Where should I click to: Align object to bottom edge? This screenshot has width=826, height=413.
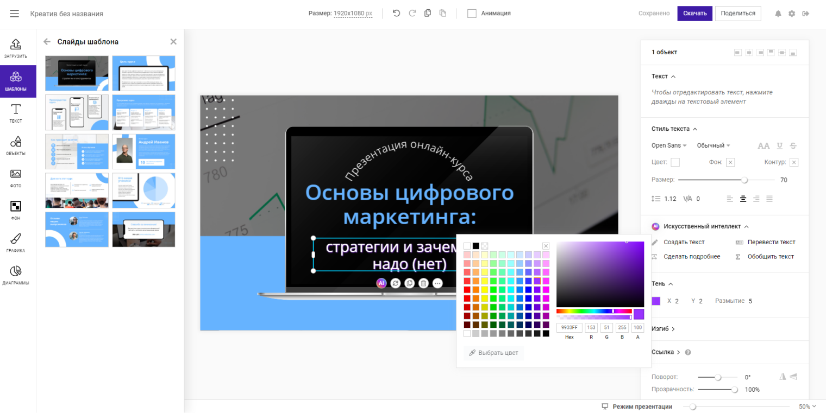click(793, 53)
